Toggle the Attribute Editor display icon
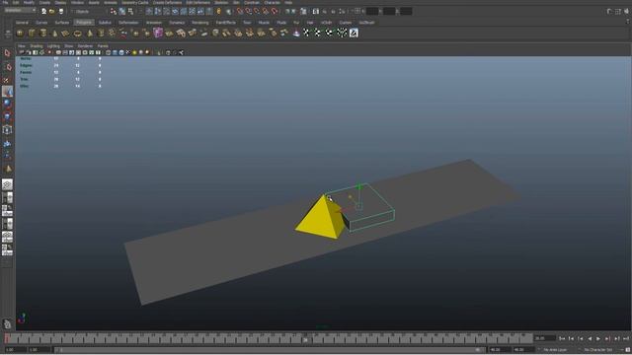Viewport: 632px width, 355px height. pos(609,11)
